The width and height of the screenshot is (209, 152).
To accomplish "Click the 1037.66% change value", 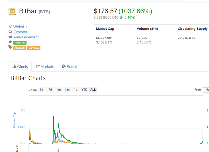I will tap(135, 11).
